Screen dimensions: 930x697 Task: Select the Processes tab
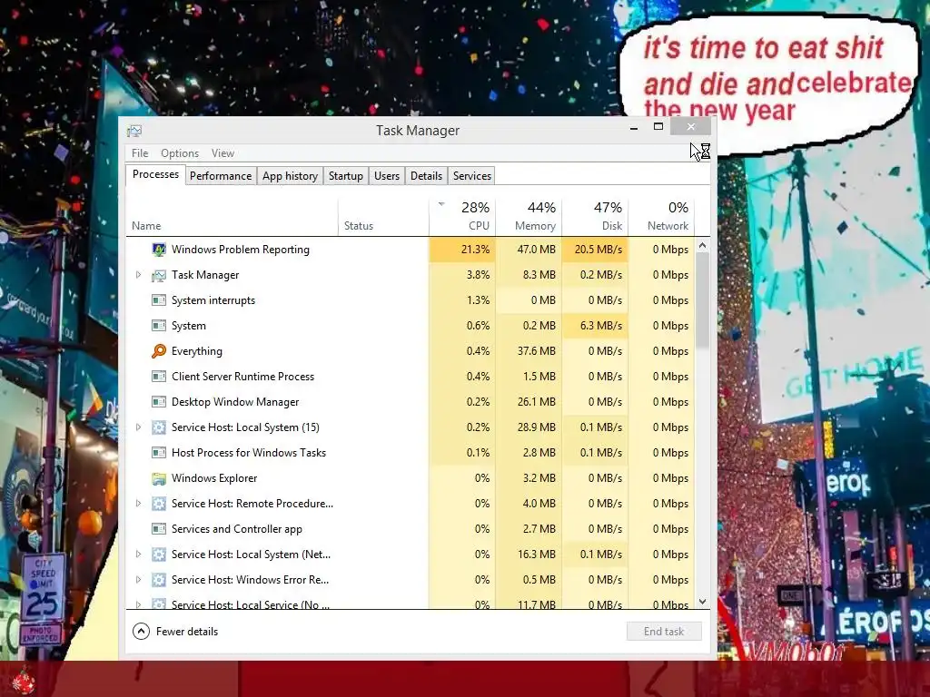click(x=155, y=174)
